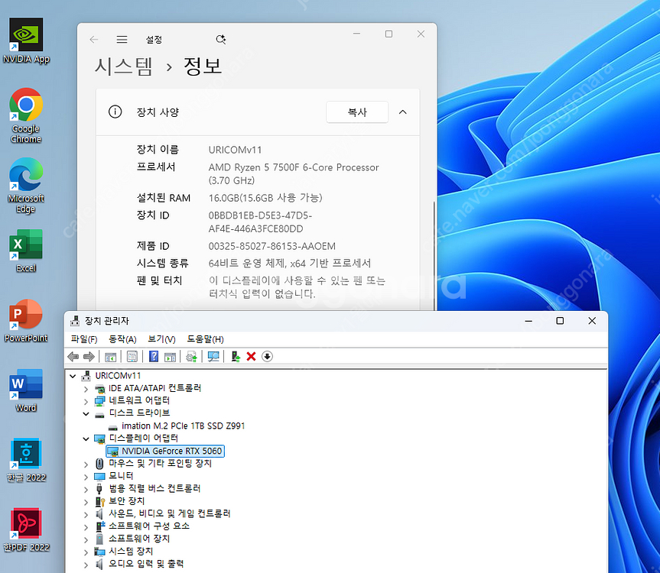
Task: Open the Excel desktop shortcut
Action: click(26, 251)
